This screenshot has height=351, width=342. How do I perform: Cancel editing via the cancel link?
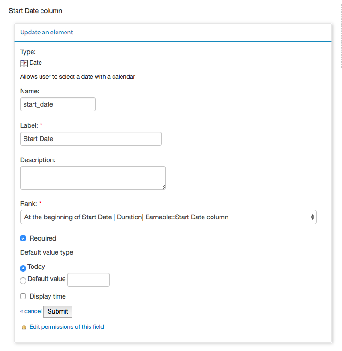[31, 311]
